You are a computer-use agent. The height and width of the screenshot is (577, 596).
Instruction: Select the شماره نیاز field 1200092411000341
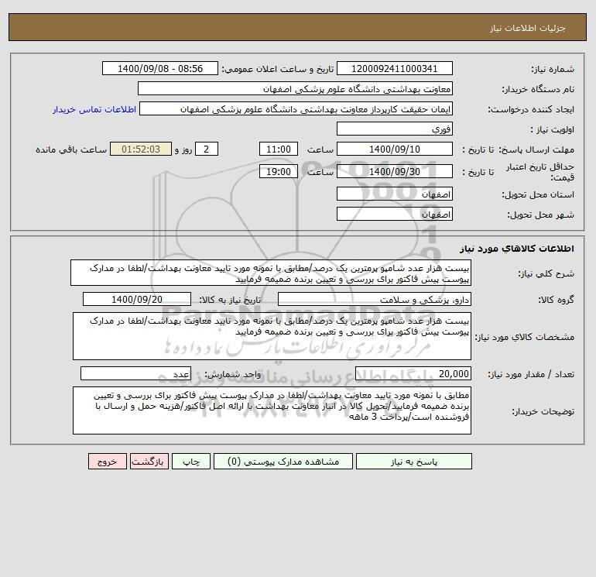(x=395, y=68)
